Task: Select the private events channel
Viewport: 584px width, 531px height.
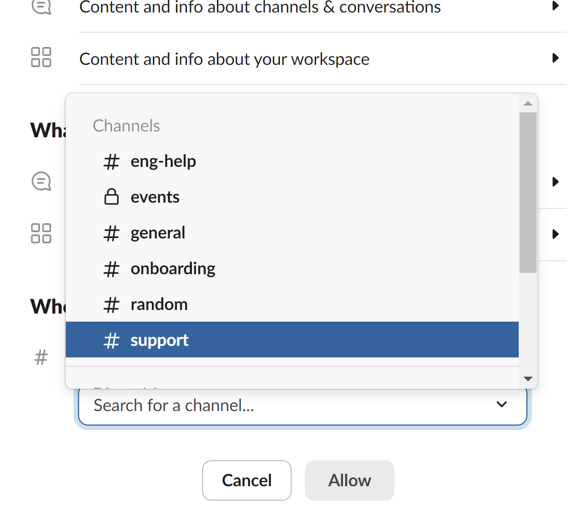Action: 292,197
